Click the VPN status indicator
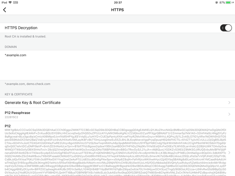This screenshot has width=235, height=176. coord(15,3)
